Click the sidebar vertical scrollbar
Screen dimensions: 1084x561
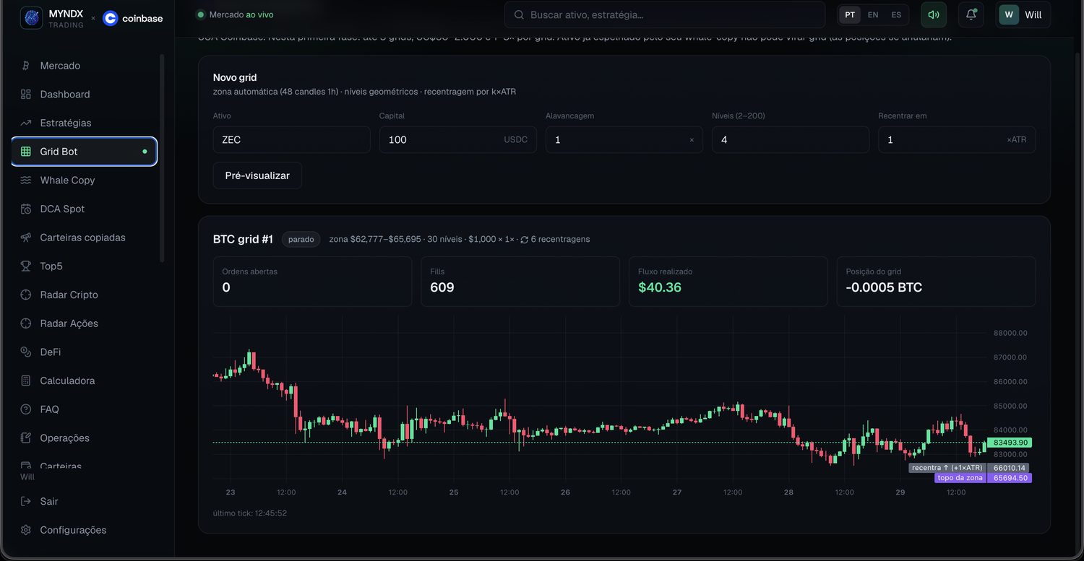point(162,158)
